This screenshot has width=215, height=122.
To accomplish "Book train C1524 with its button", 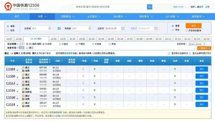I will (202, 104).
